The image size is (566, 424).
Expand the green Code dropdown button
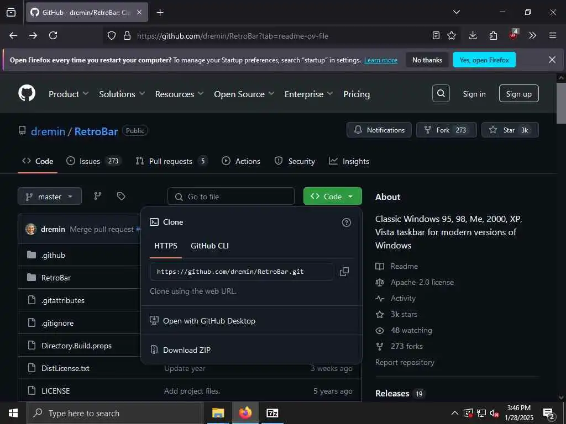click(332, 196)
